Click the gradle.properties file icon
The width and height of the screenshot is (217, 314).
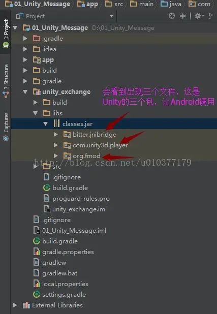pos(37,252)
